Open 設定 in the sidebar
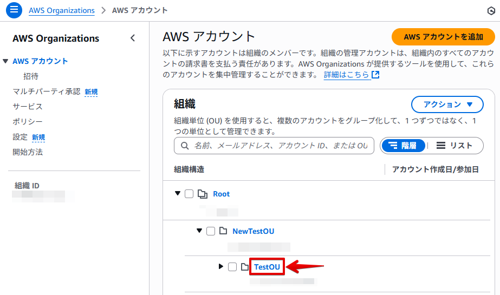This screenshot has height=295, width=500. coord(20,137)
